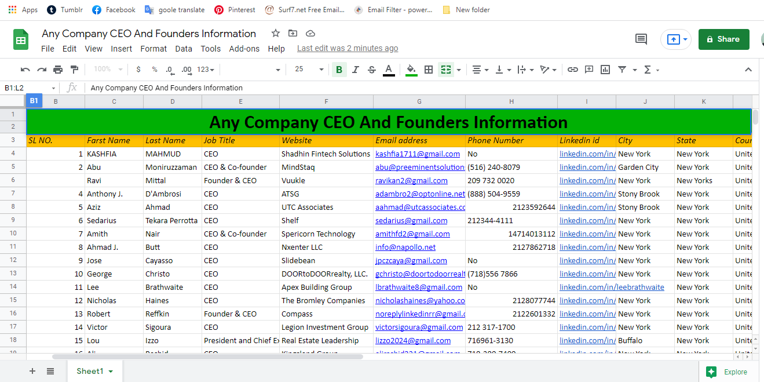Click the green Share button

click(723, 39)
